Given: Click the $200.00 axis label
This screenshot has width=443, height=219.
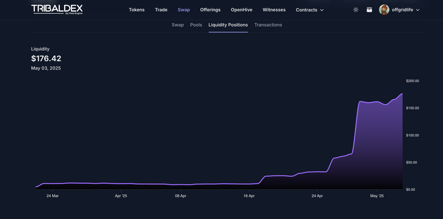Looking at the screenshot, I should (x=413, y=81).
